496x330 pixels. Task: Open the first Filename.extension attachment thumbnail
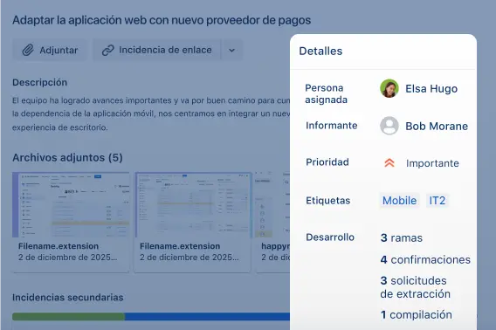pos(71,204)
